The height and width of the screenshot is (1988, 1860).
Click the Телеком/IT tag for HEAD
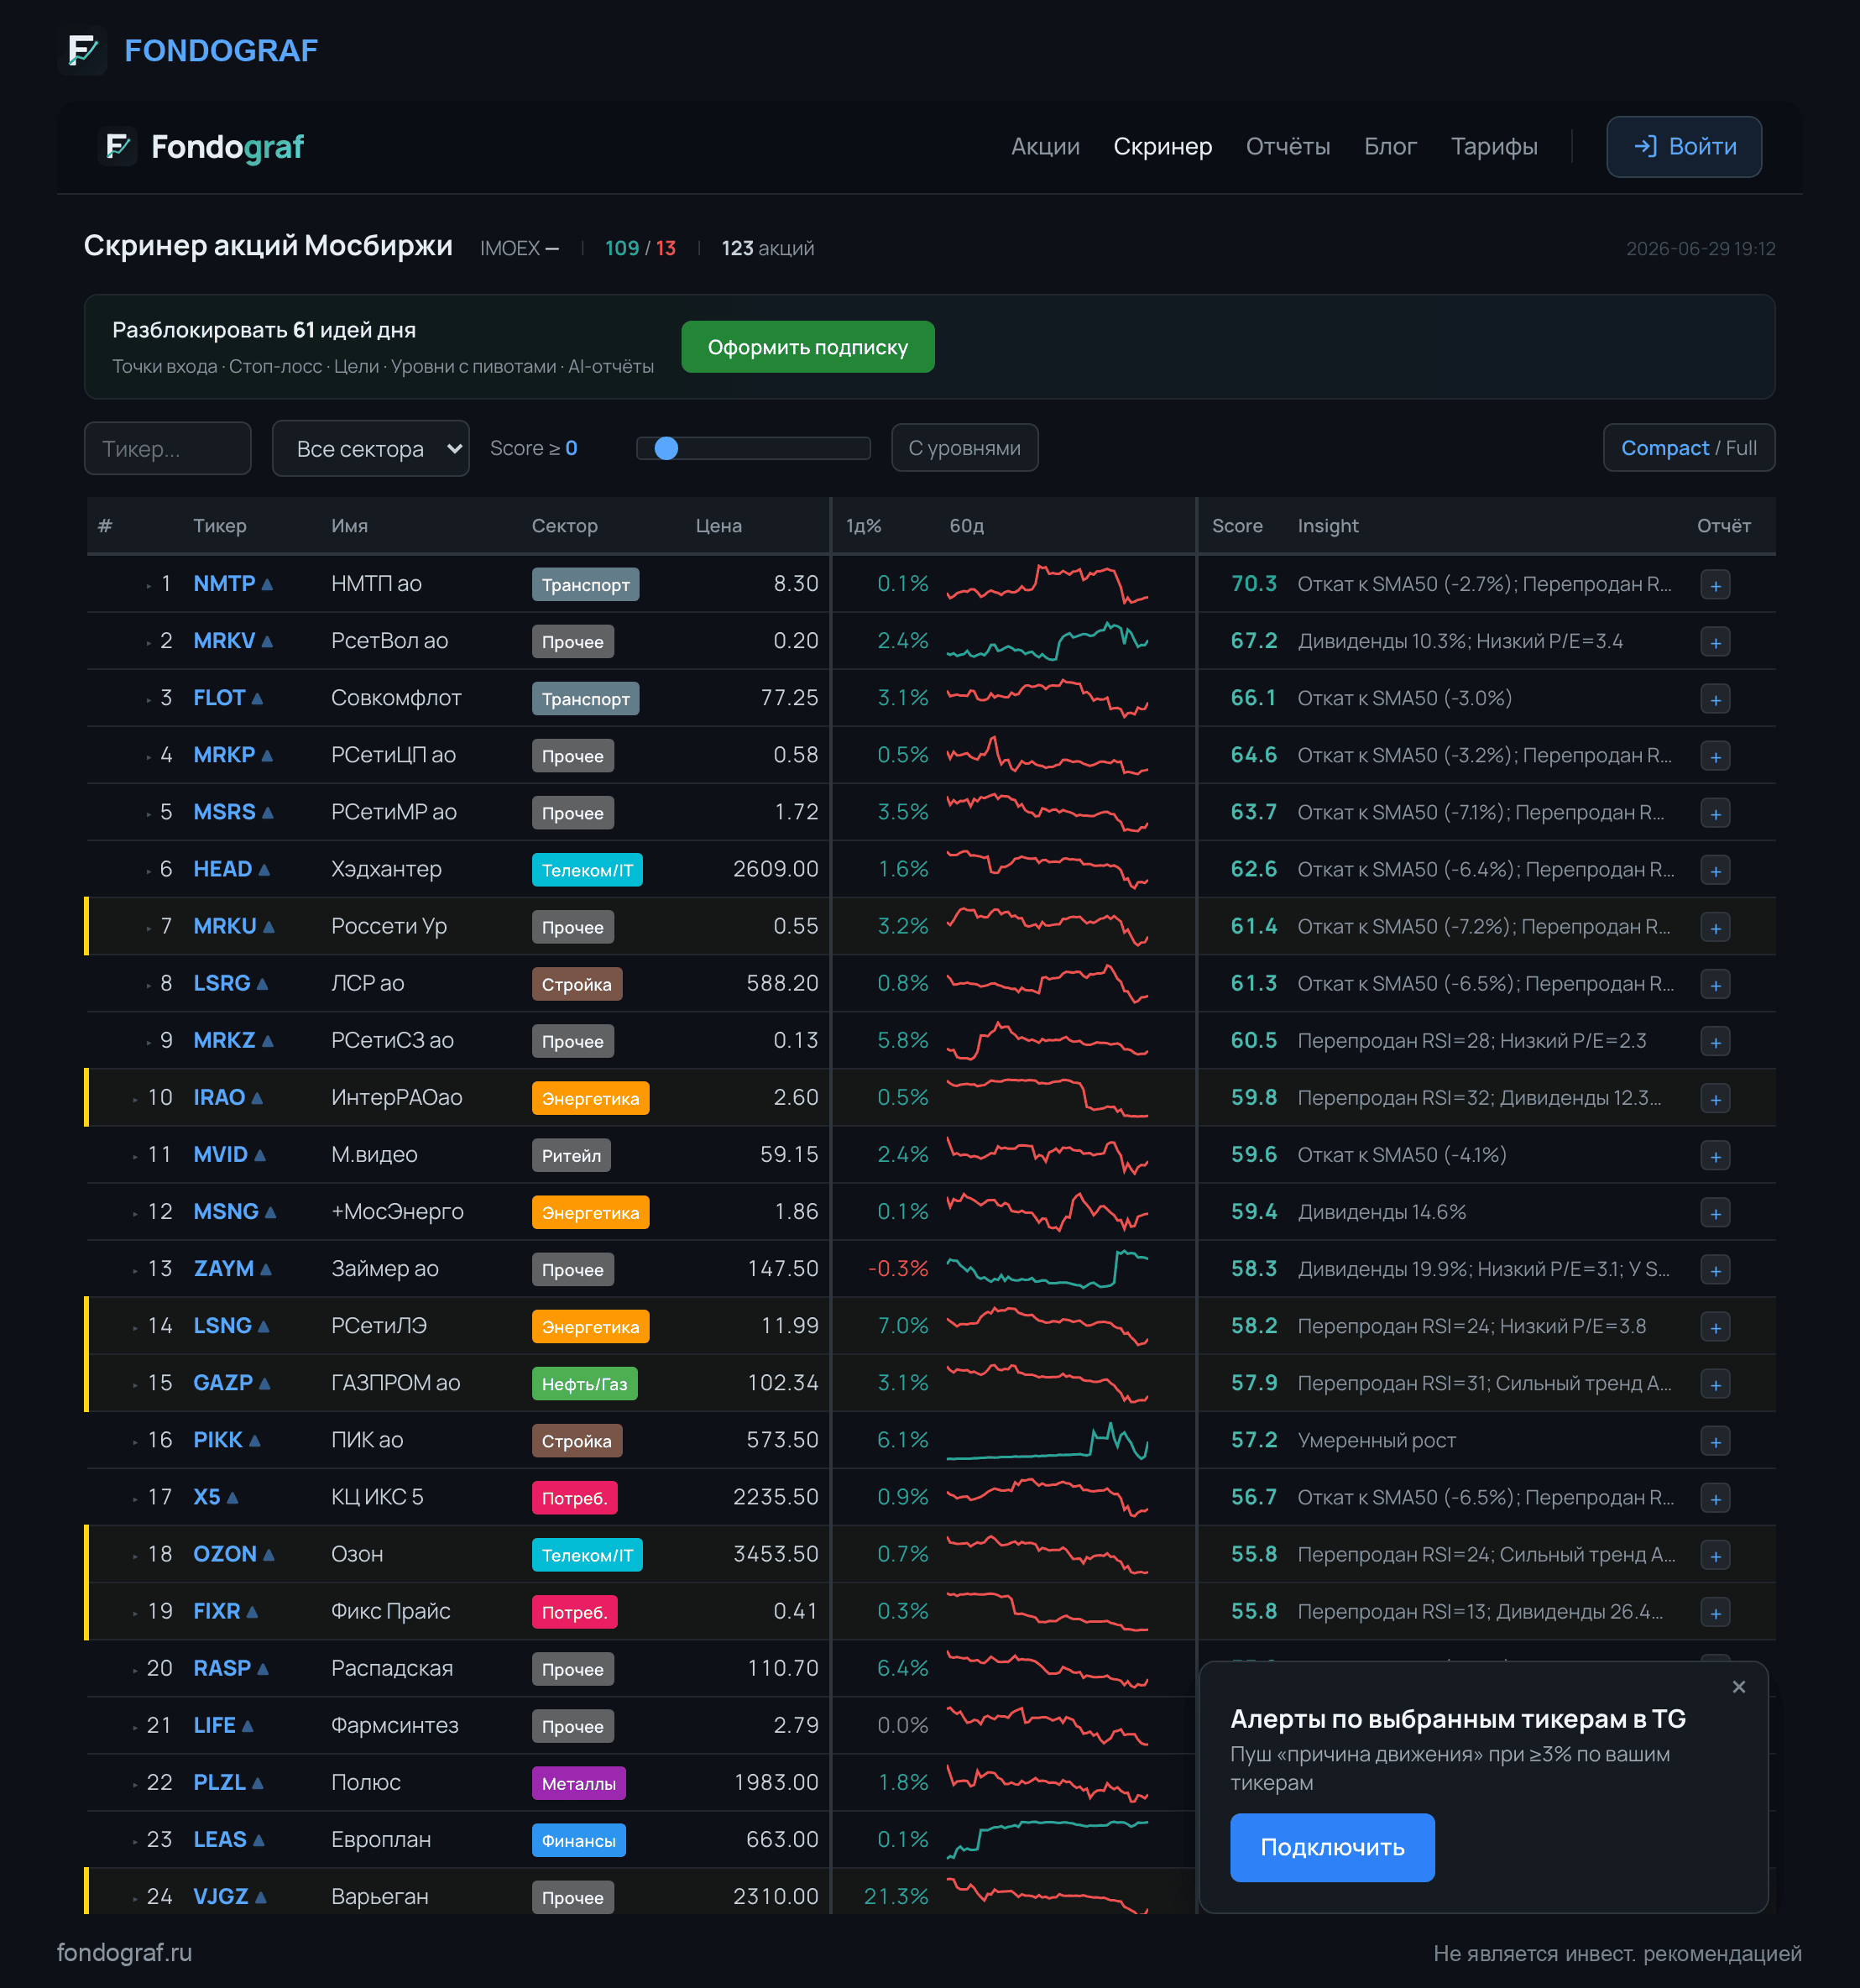click(587, 870)
